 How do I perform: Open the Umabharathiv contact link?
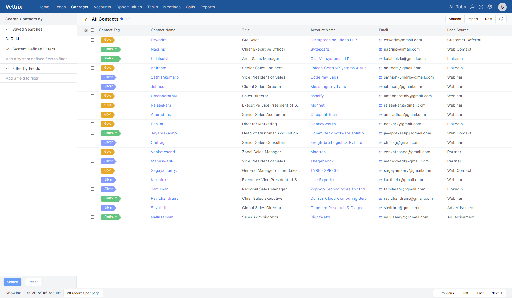point(164,96)
